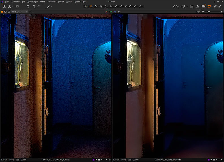Viewport: 224px width, 162px height.
Task: Click the Redo arrow
Action: click(38, 6)
